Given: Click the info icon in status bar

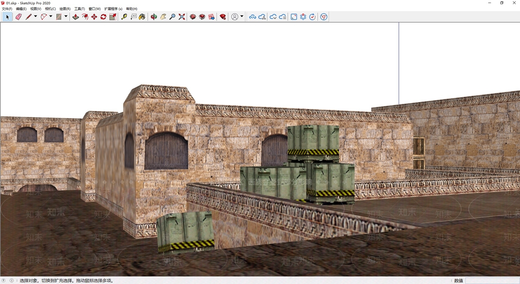Looking at the screenshot, I should coord(12,280).
